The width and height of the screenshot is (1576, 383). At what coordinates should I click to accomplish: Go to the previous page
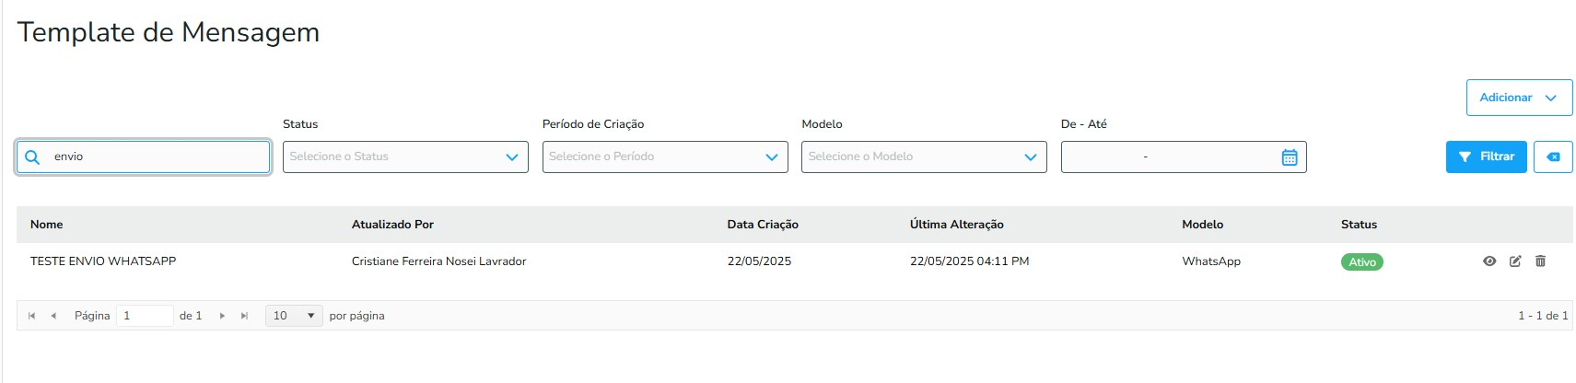tap(53, 316)
